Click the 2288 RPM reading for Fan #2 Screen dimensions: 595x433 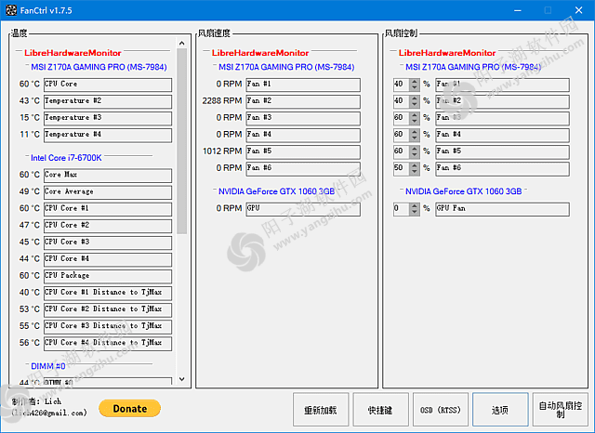(222, 101)
